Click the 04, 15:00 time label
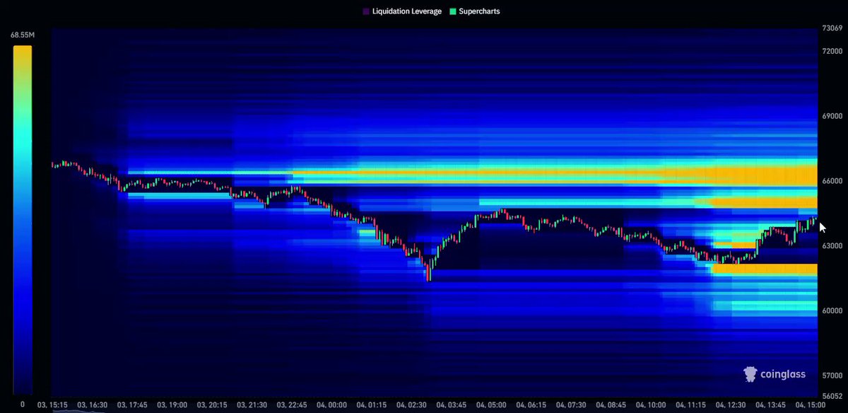This screenshot has width=848, height=413. coord(810,405)
